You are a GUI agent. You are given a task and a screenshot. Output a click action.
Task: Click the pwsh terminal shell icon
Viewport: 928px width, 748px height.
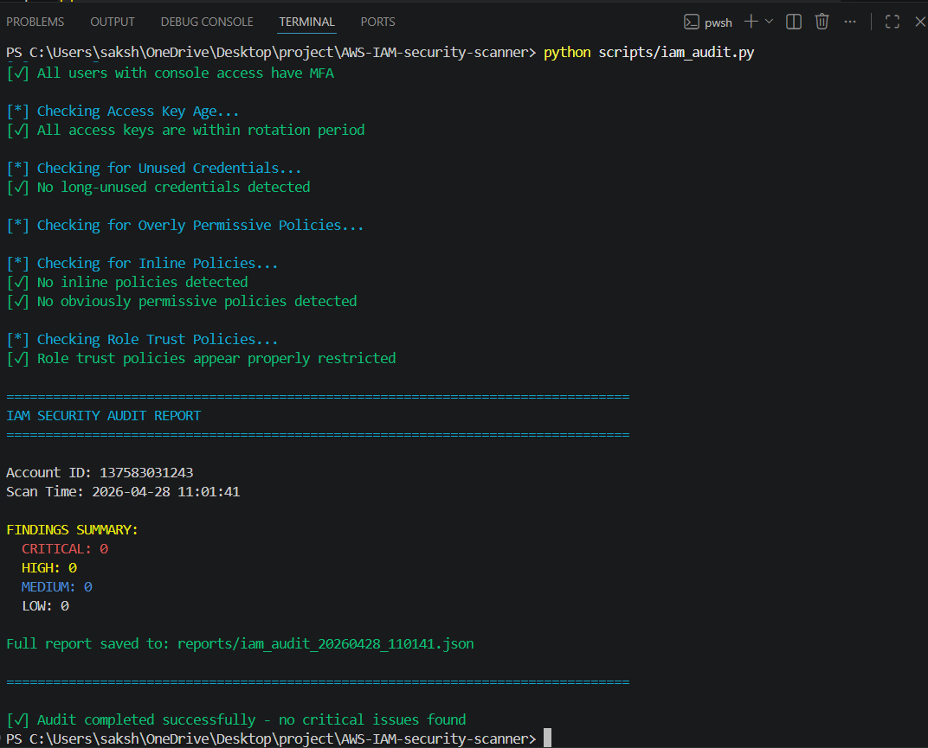(692, 22)
